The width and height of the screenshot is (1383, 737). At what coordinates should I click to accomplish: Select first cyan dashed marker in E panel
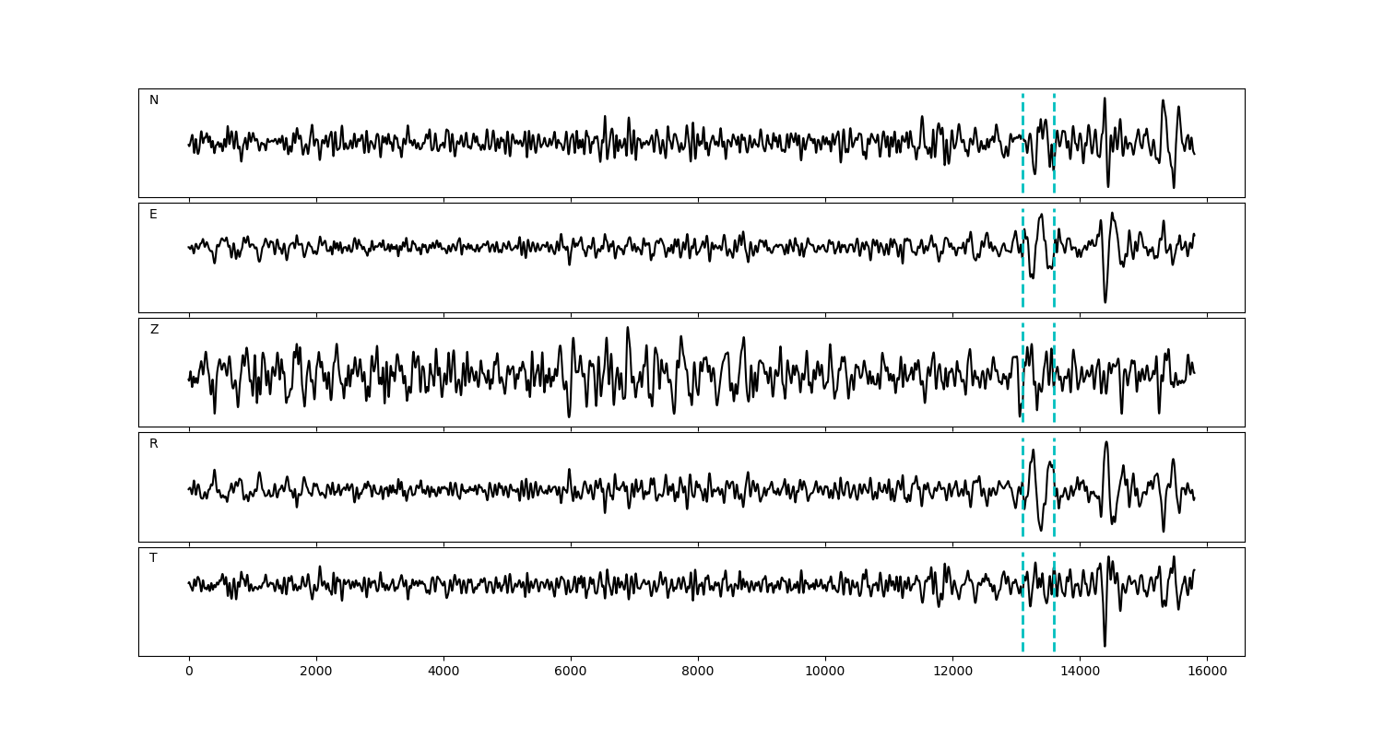point(1022,258)
